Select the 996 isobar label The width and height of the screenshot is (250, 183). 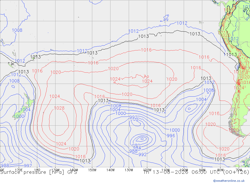(171, 136)
